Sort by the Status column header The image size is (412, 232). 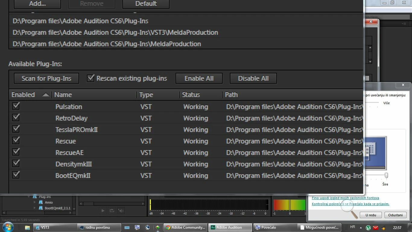[201, 95]
